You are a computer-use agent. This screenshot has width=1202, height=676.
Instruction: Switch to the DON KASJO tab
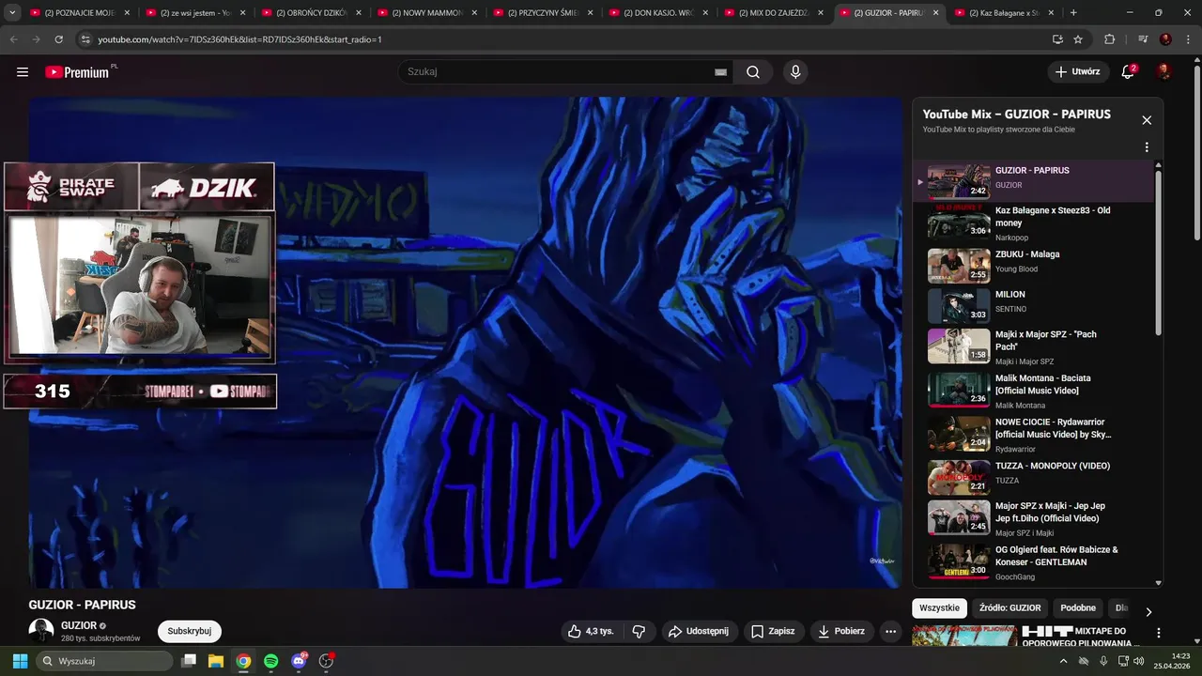pyautogui.click(x=657, y=13)
